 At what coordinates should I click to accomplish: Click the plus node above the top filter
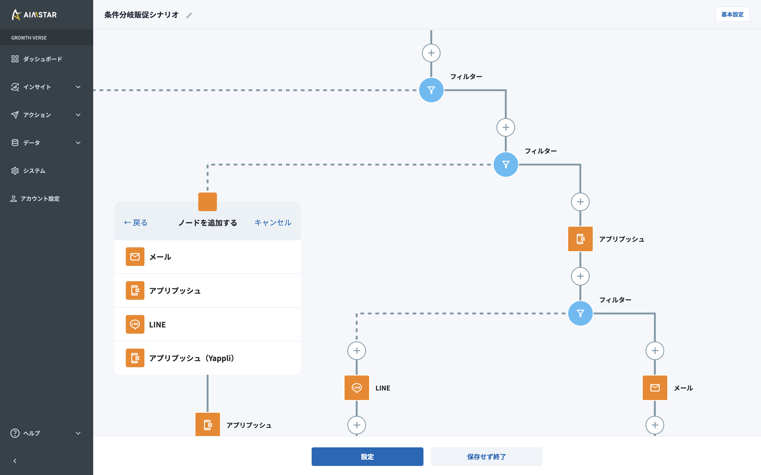pos(431,53)
